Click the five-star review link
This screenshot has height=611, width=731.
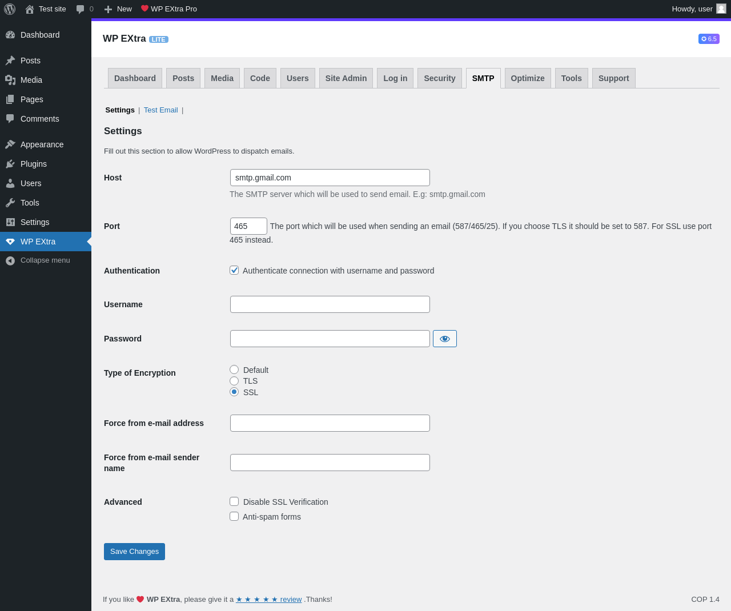coord(268,600)
